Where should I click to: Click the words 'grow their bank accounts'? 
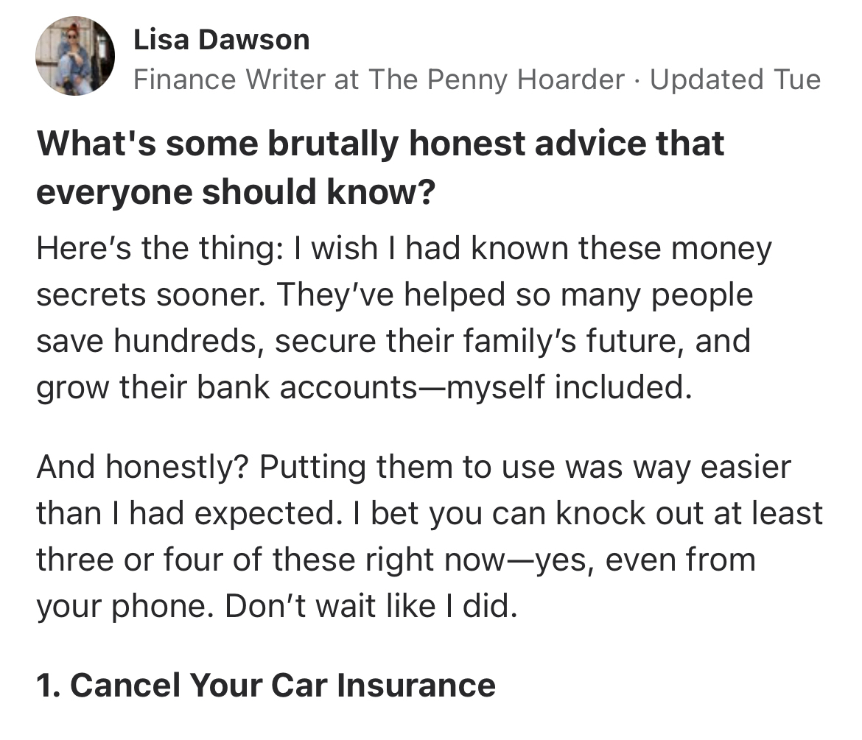tap(225, 387)
